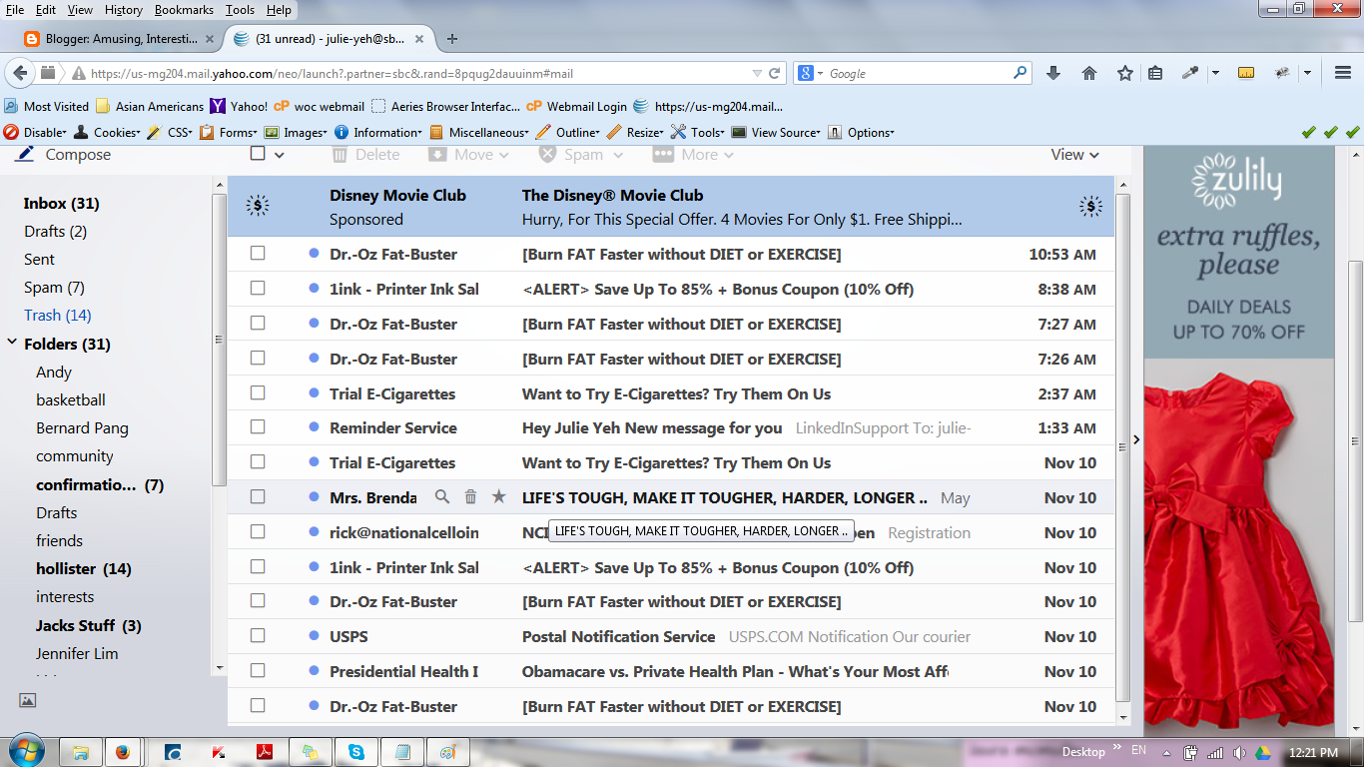Show the bookmarks list icon

click(1155, 73)
